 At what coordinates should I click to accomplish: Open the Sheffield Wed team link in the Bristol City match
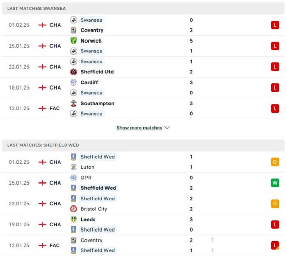pos(98,199)
